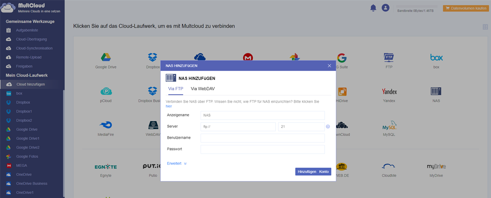This screenshot has height=198, width=491.
Task: Click the server port help icon
Action: (328, 127)
